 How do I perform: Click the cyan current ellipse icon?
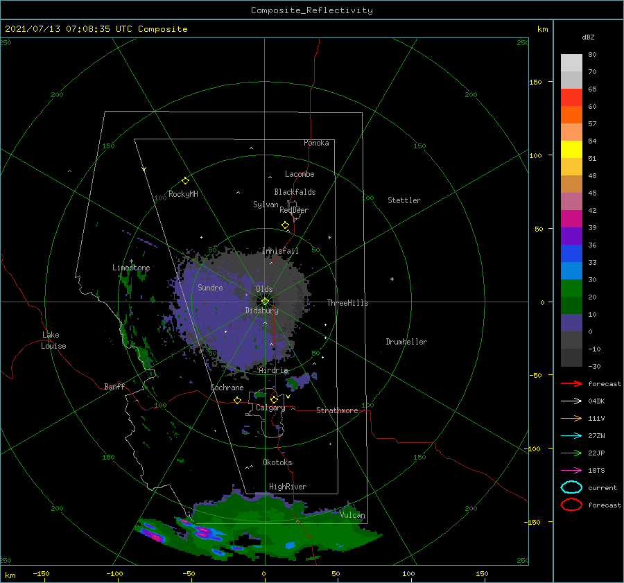click(x=571, y=487)
